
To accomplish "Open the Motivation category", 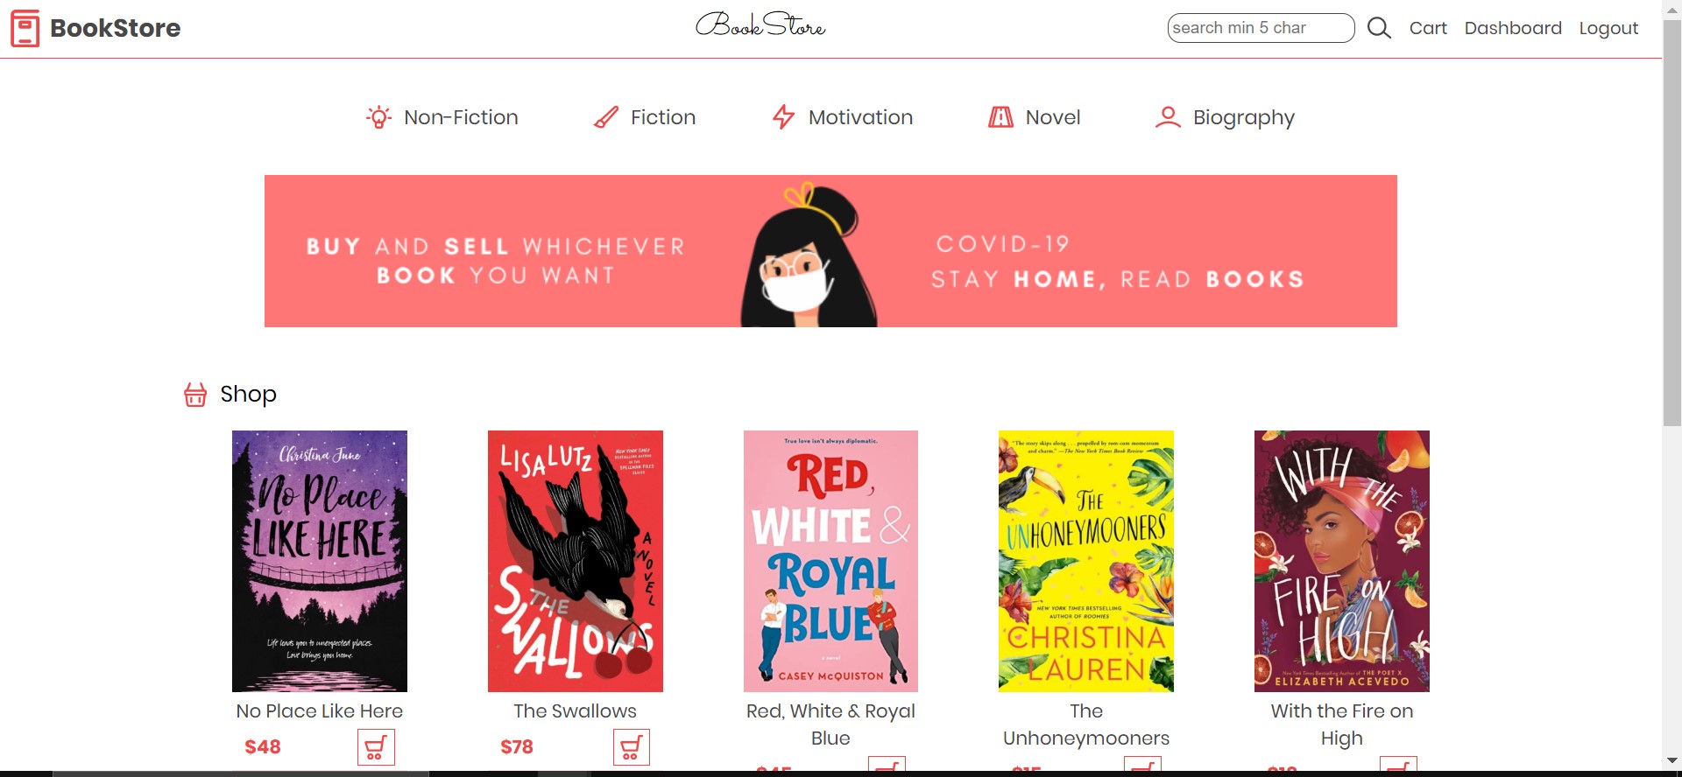I will point(843,117).
